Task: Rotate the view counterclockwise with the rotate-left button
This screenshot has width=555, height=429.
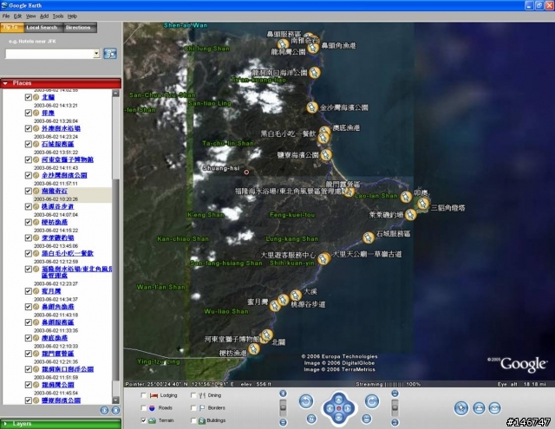Action: coord(306,401)
